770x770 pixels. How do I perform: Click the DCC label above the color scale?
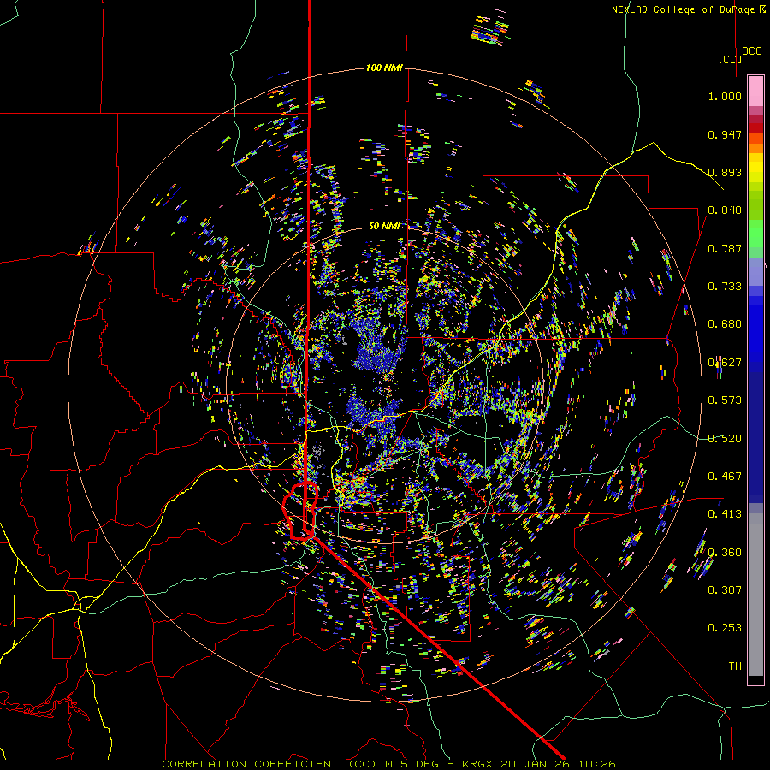point(751,51)
